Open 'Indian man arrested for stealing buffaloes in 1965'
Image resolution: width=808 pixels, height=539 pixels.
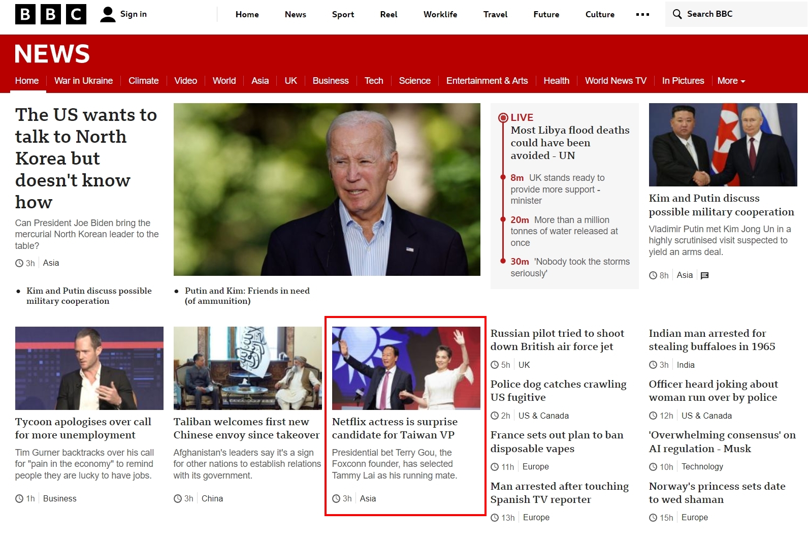712,340
